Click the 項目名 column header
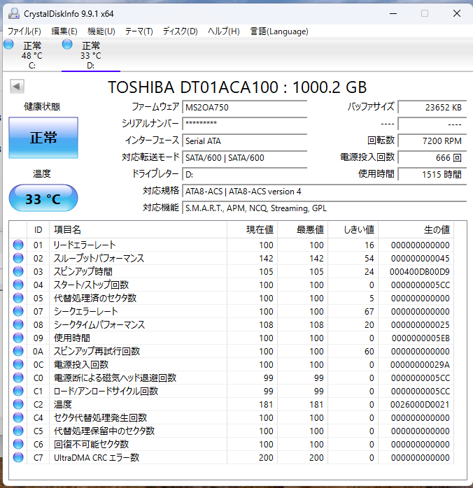The image size is (473, 488). [x=139, y=230]
